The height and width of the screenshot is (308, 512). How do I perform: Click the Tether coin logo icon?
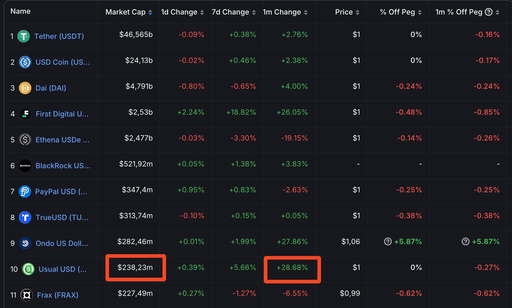point(24,36)
